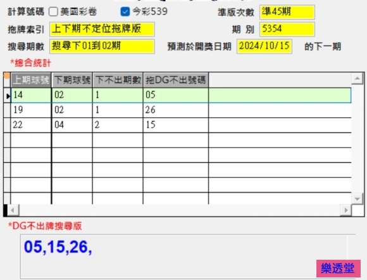Click the row selector arrow for row 14
367x280 pixels.
7,96
